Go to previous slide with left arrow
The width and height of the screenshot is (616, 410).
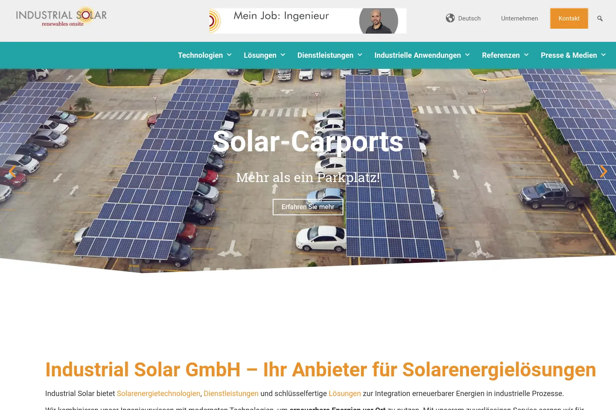pos(12,171)
